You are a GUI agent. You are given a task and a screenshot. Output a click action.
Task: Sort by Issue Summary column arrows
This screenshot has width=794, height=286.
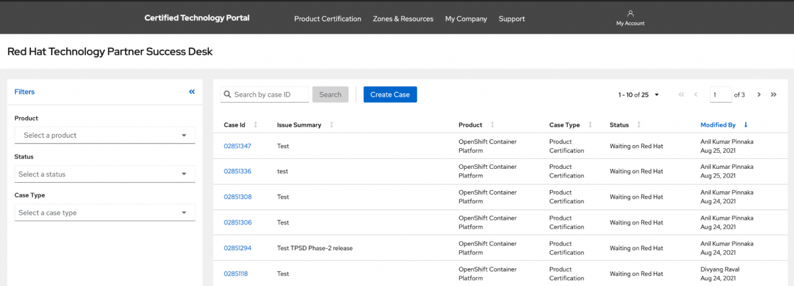pyautogui.click(x=331, y=125)
